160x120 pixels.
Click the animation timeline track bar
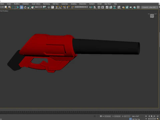pyautogui.click(x=80, y=112)
